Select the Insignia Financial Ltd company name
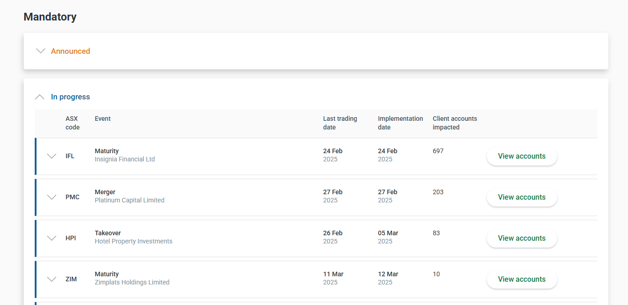 (125, 160)
